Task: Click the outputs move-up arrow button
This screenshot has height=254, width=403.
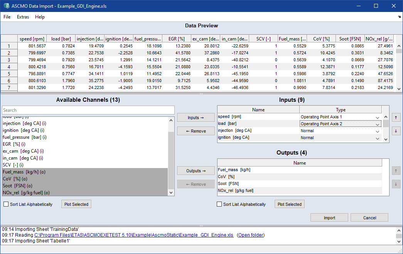Action: point(395,170)
